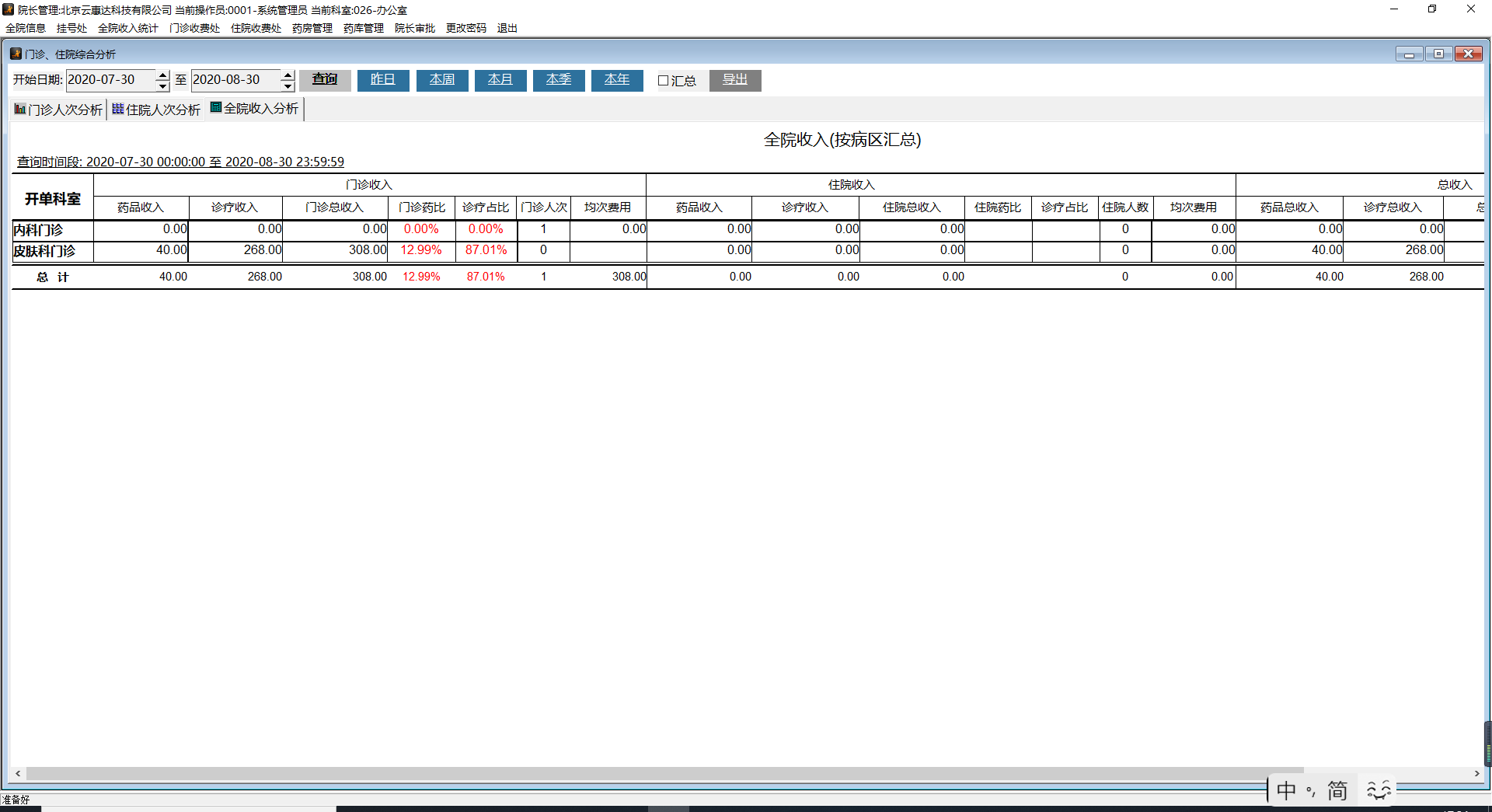1492x812 pixels.
Task: Select the 本月 date range button
Action: point(500,80)
